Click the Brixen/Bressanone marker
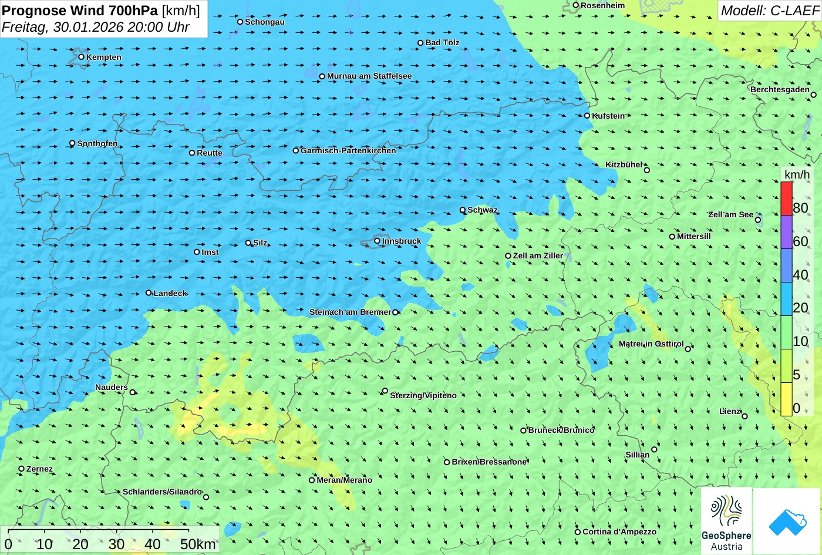Screen dimensions: 822x555 coord(447,462)
